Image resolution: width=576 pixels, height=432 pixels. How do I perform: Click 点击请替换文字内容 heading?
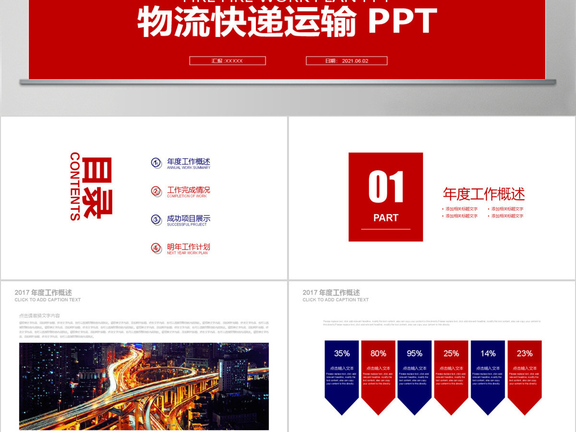click(39, 315)
